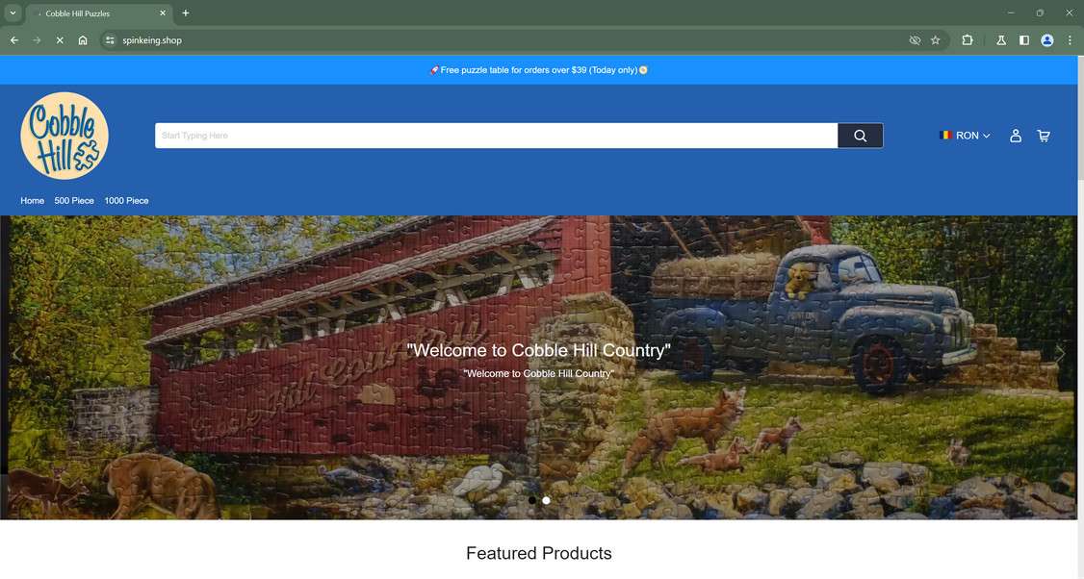Open the shopping cart icon
This screenshot has height=579, width=1084.
point(1044,136)
